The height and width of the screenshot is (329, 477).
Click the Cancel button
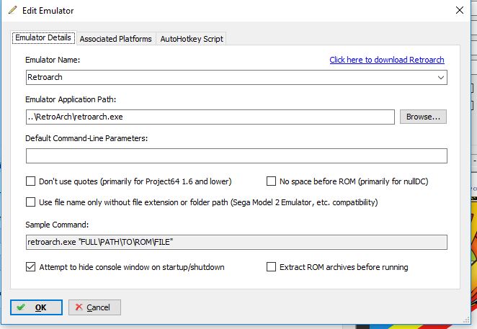tap(94, 307)
